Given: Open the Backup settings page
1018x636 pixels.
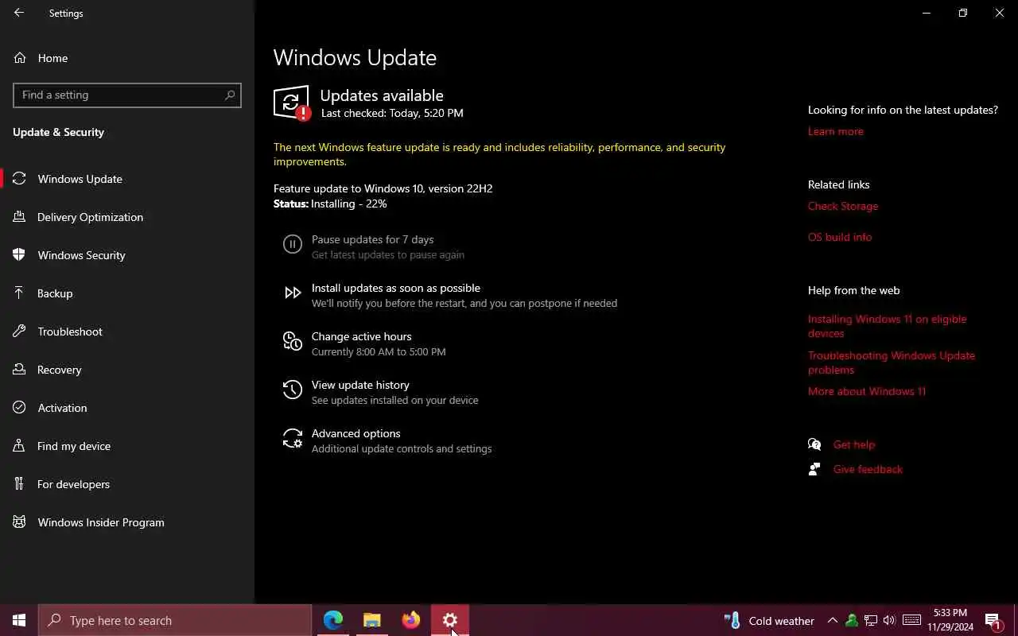Looking at the screenshot, I should pos(55,293).
